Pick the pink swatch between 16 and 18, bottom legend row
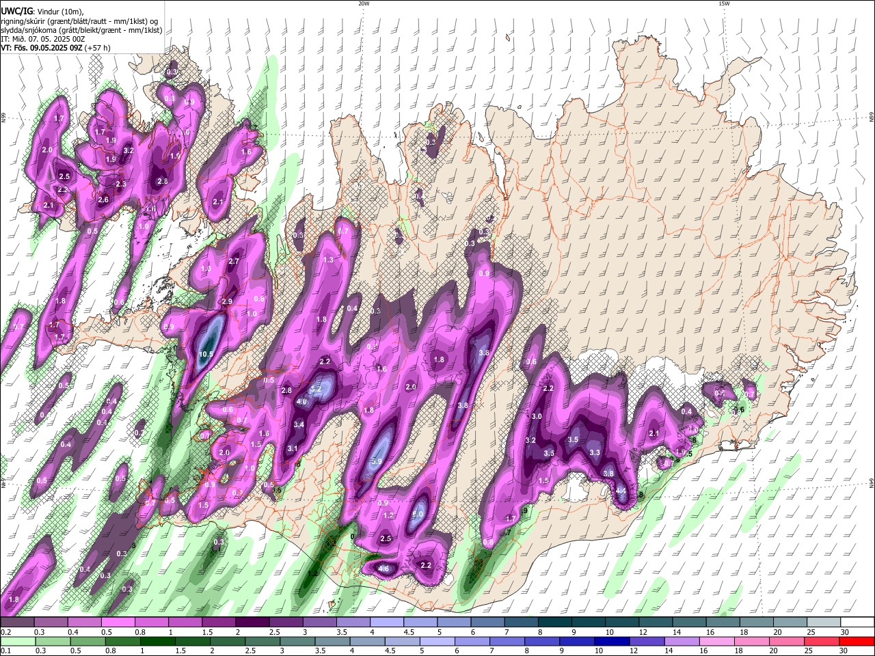The image size is (875, 656). (716, 641)
